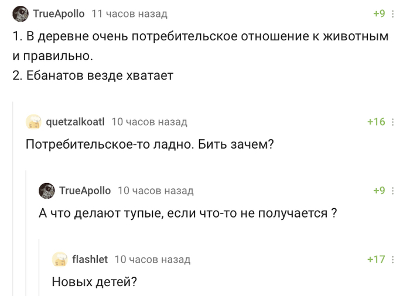Click the reply text "Новых детей?"
Screen dimensions: 410x296
(94, 281)
